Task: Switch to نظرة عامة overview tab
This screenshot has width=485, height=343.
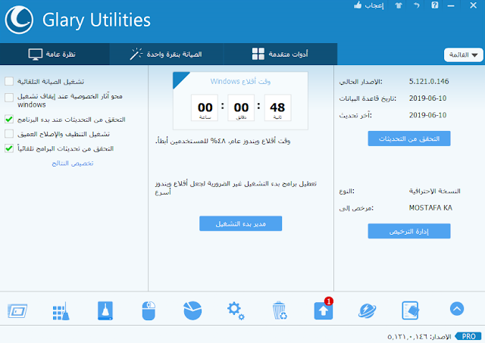Action: coord(55,54)
